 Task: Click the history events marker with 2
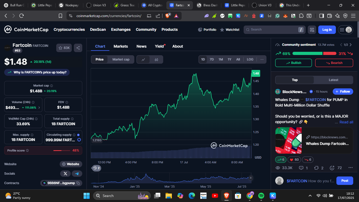point(96,168)
